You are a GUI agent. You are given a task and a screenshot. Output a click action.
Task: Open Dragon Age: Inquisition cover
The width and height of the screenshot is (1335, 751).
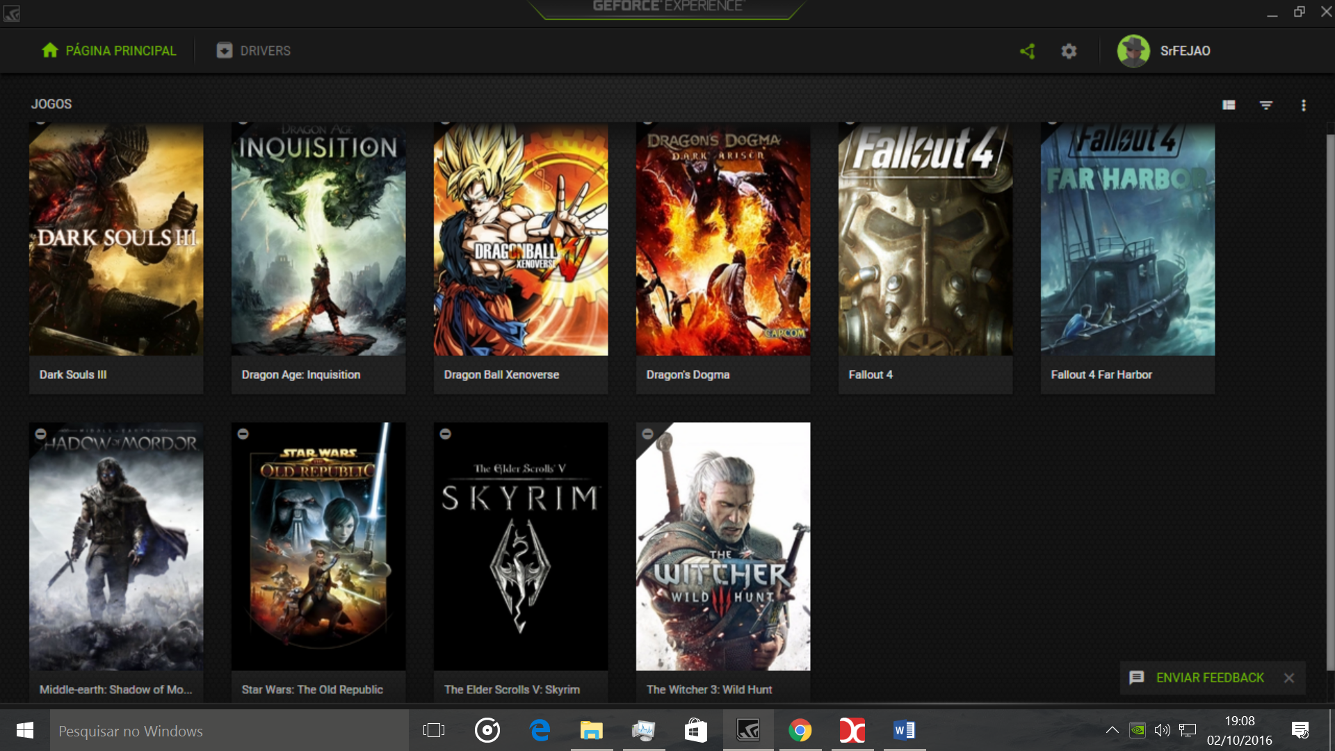point(318,240)
